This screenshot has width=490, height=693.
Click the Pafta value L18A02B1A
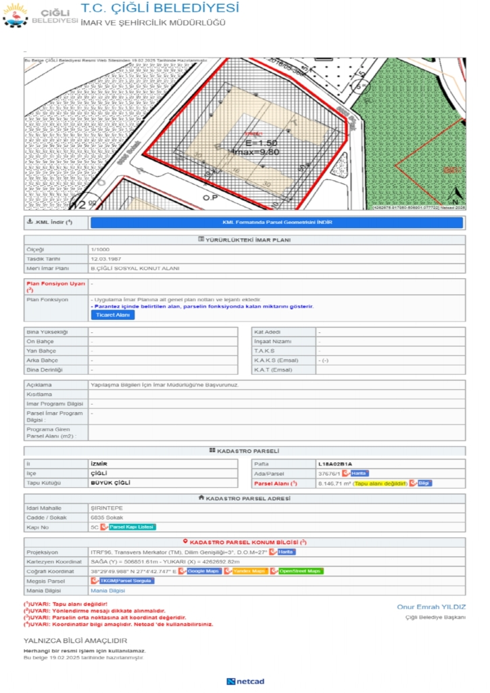pos(335,464)
